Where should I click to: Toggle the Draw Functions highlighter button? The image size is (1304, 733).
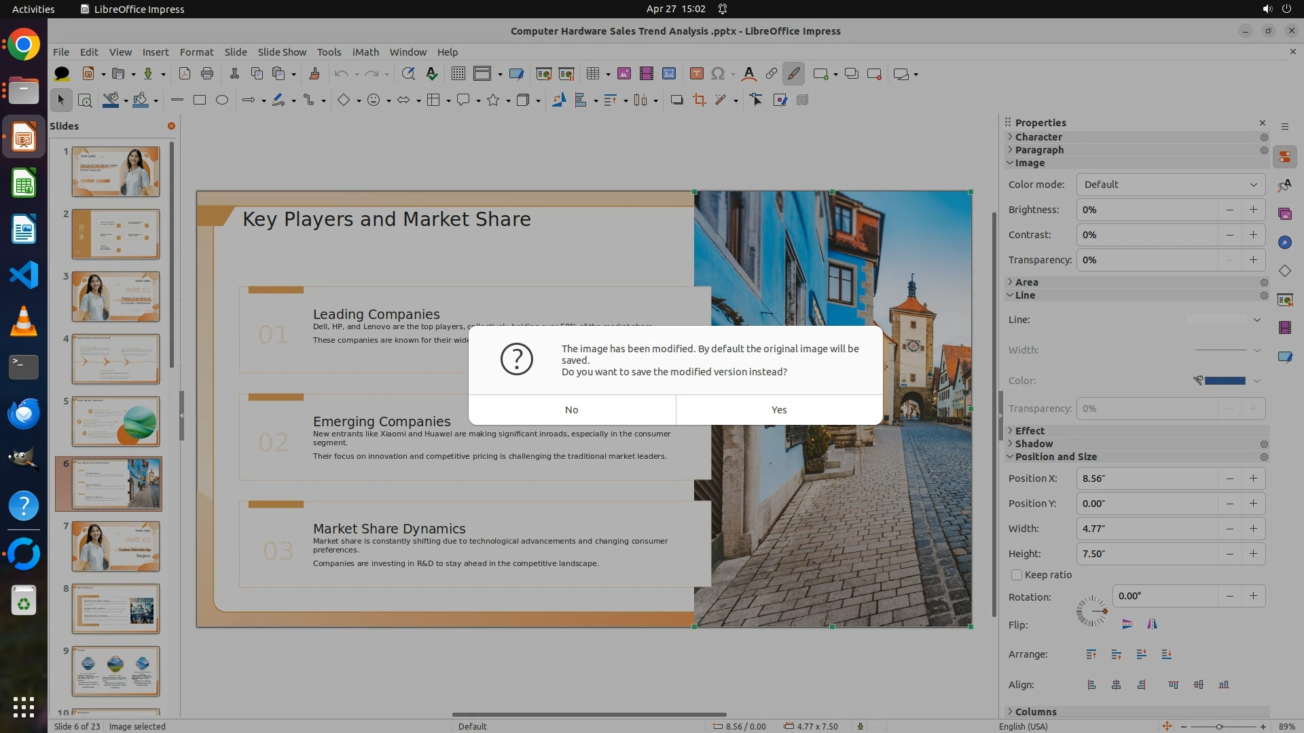point(793,74)
